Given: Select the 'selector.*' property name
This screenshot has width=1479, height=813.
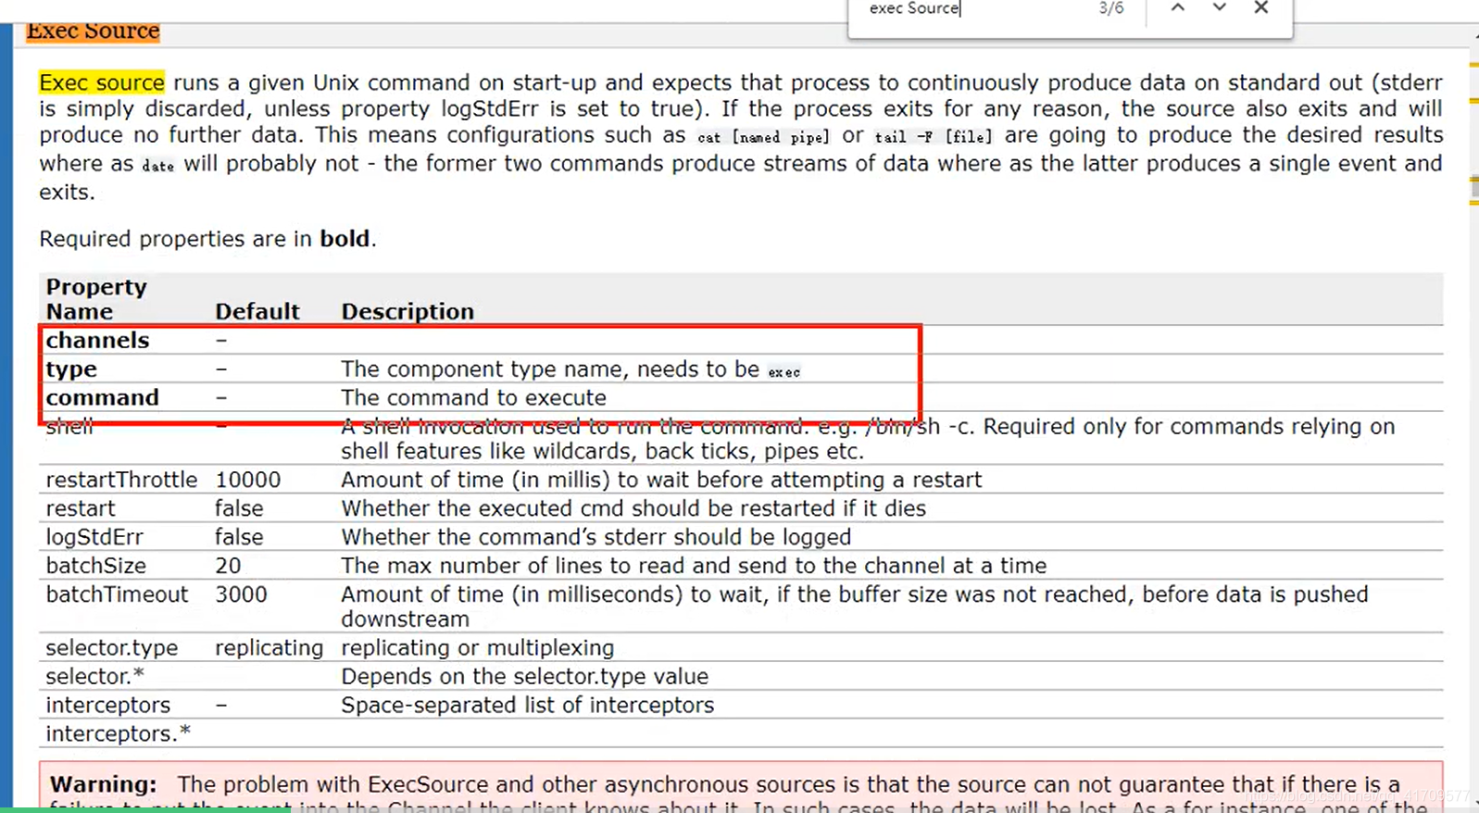Looking at the screenshot, I should 95,676.
